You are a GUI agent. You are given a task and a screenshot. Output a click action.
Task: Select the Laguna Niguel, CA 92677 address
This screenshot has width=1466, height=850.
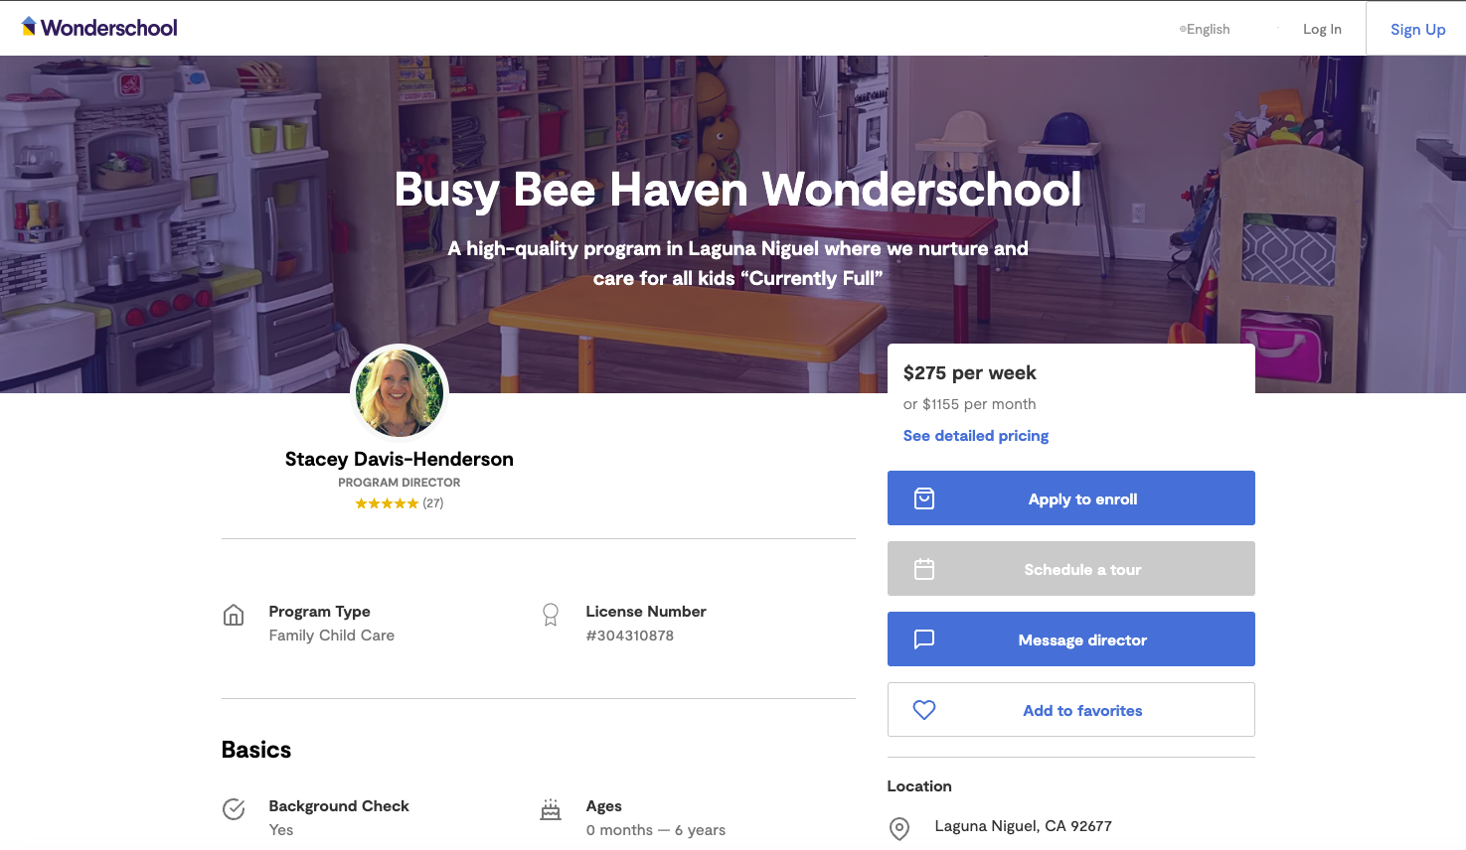coord(1024,826)
